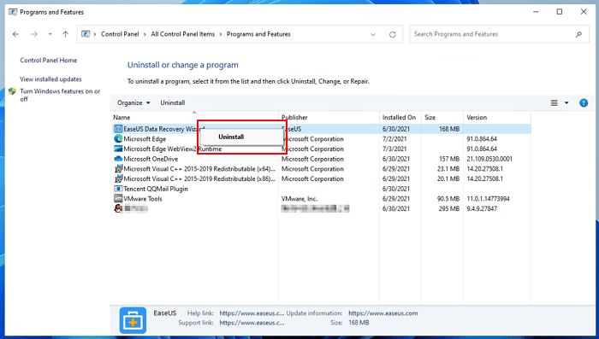This screenshot has height=339, width=599.
Task: Open the address bar history dropdown
Action: (373, 34)
